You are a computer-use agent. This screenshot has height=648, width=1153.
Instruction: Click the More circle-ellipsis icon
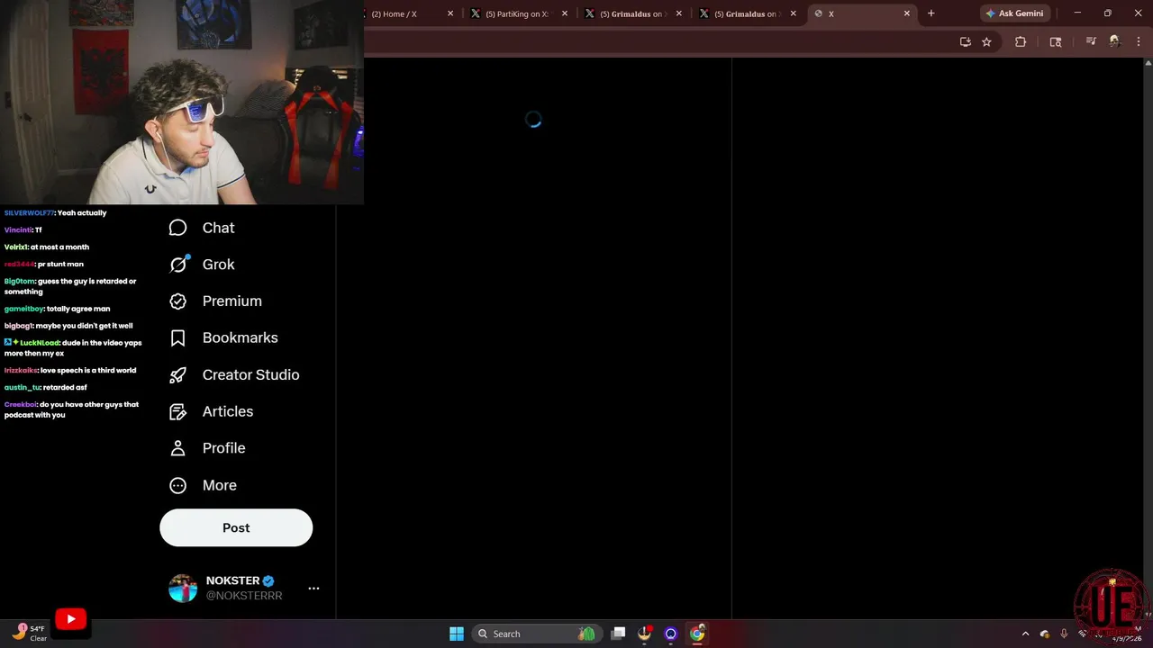(178, 485)
